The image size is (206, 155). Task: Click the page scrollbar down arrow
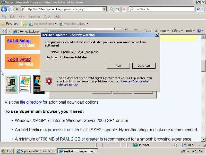click(203, 139)
